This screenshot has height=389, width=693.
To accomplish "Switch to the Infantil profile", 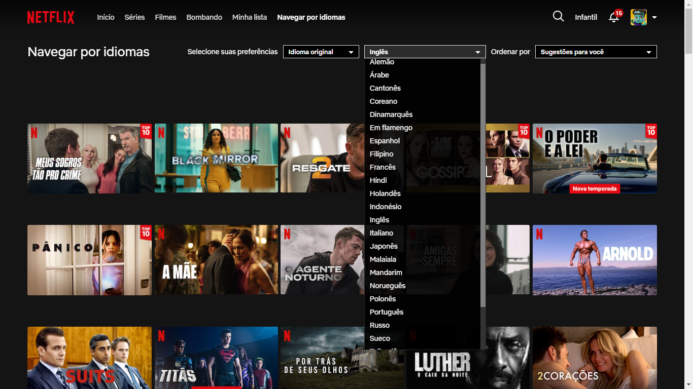I will click(586, 17).
